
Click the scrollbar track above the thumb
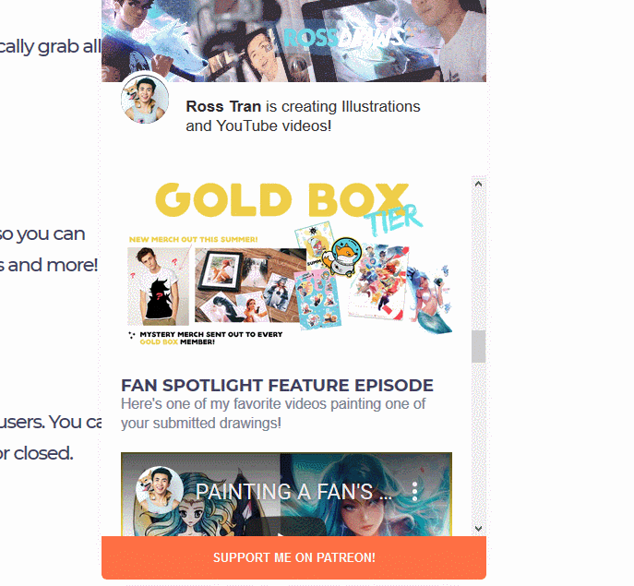[478, 260]
